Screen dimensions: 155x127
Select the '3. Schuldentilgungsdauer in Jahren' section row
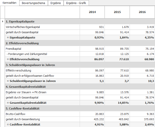(x=80, y=65)
